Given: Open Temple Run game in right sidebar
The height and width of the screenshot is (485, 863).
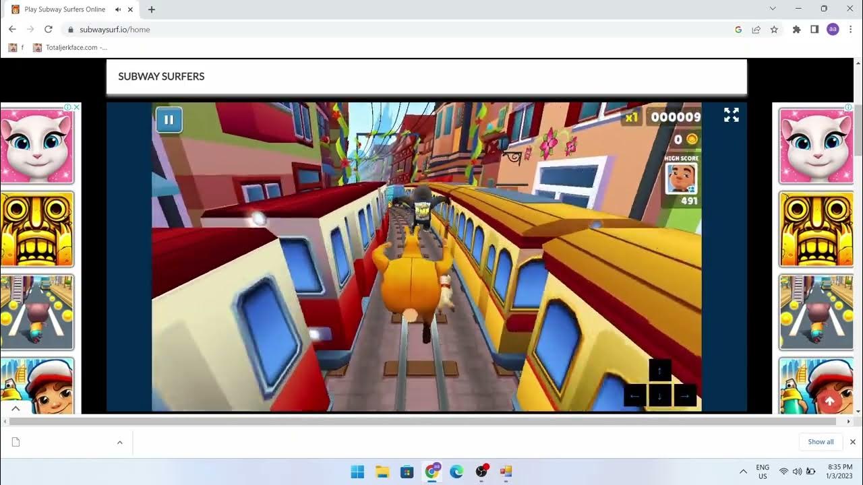Looking at the screenshot, I should pos(816,230).
